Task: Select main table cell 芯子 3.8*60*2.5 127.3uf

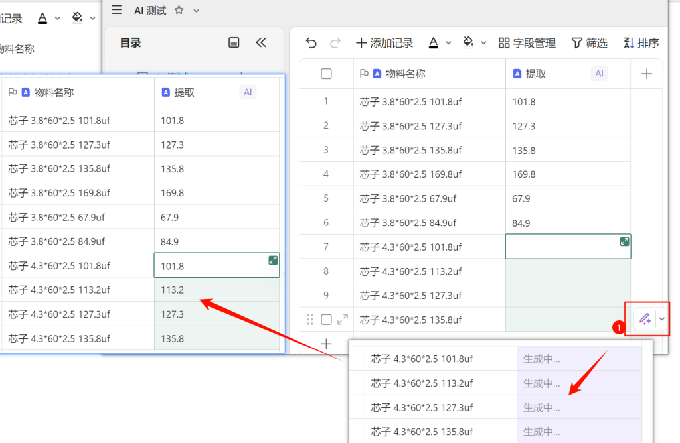Action: point(430,125)
